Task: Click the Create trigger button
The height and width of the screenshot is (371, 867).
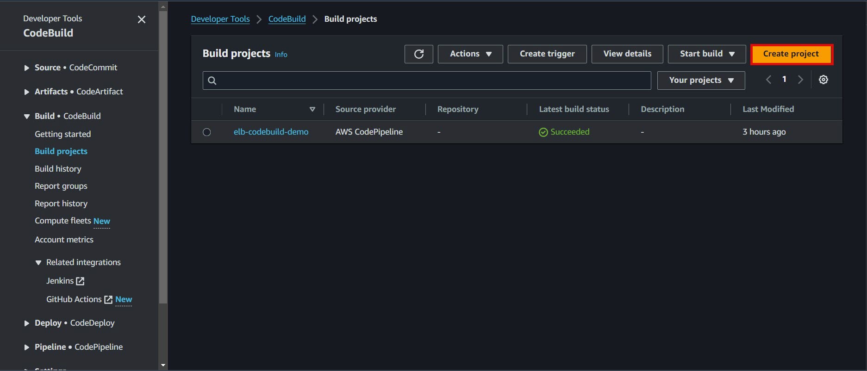Action: point(547,54)
